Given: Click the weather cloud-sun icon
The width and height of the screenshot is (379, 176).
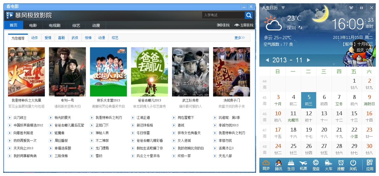Looking at the screenshot, I should click(x=273, y=23).
